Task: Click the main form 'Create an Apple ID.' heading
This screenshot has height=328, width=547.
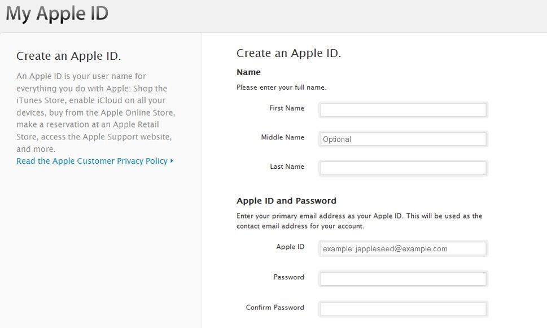Action: (289, 53)
